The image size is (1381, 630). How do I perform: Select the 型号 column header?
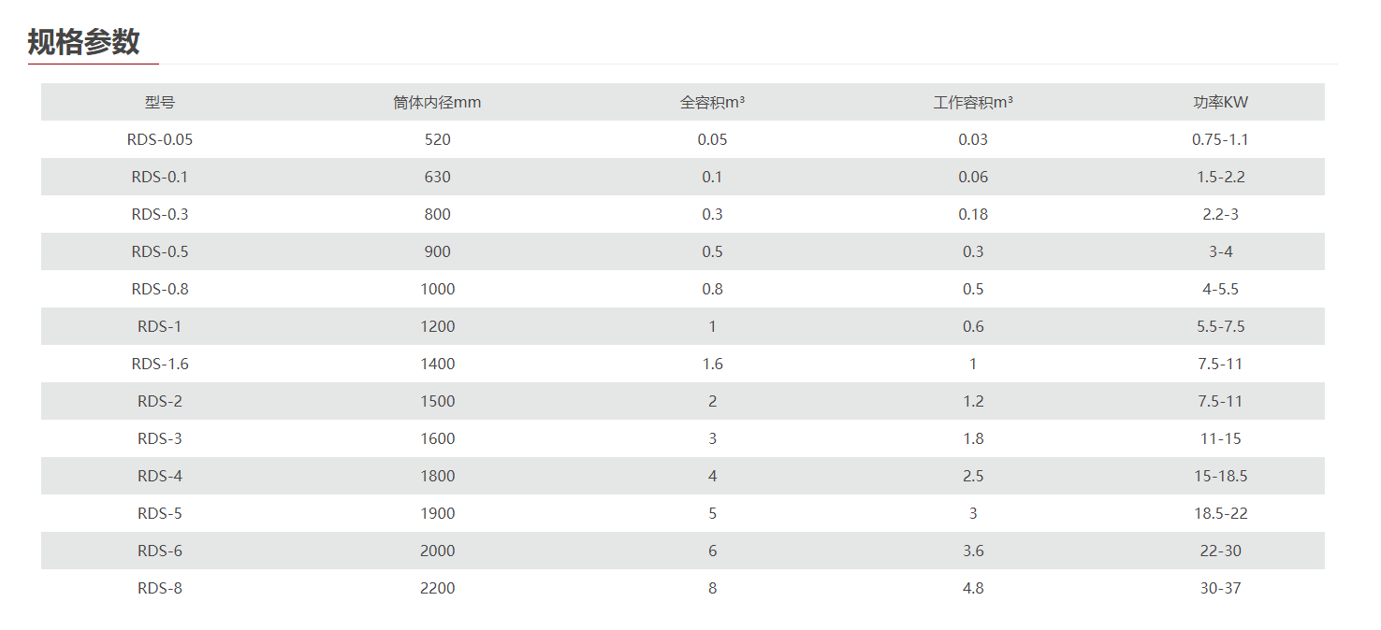(160, 102)
